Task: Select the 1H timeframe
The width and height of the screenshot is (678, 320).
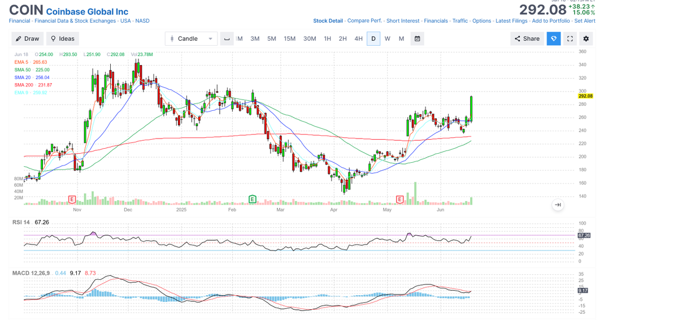Action: click(x=328, y=38)
